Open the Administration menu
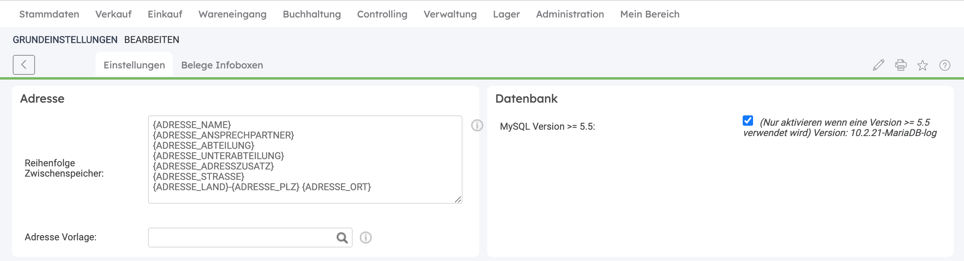This screenshot has width=964, height=261. (x=570, y=14)
